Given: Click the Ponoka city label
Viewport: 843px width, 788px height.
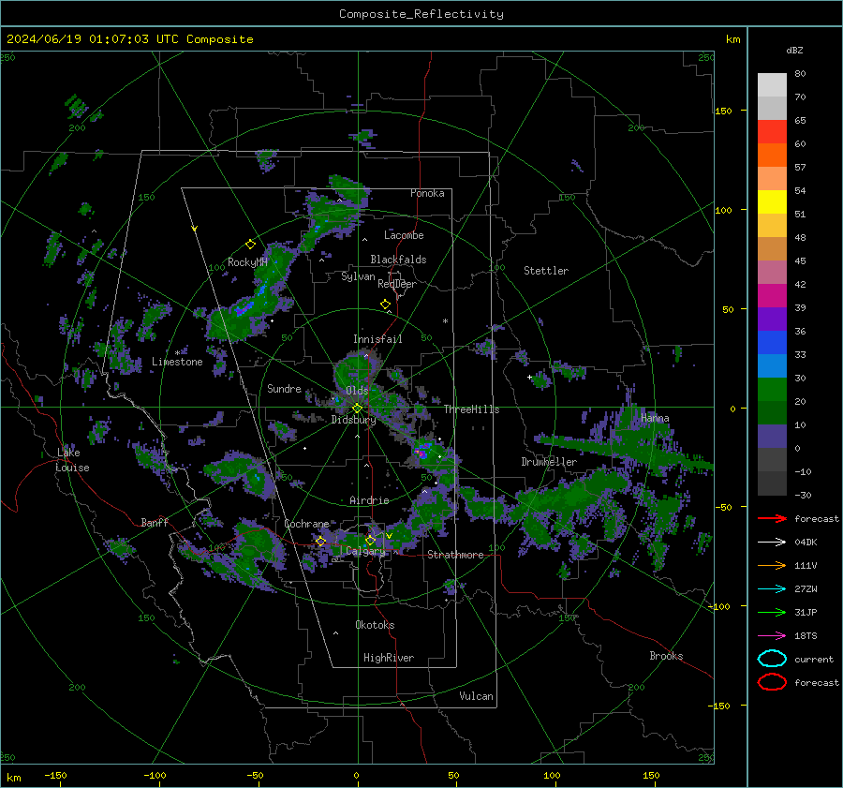Looking at the screenshot, I should [427, 193].
